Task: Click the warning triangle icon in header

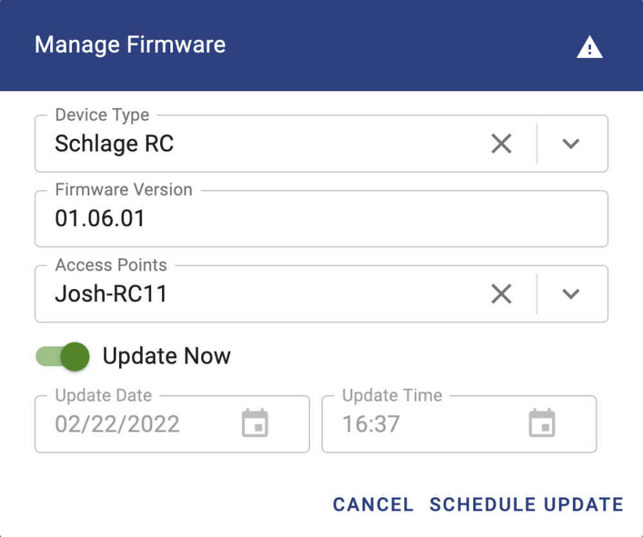Action: [x=590, y=48]
